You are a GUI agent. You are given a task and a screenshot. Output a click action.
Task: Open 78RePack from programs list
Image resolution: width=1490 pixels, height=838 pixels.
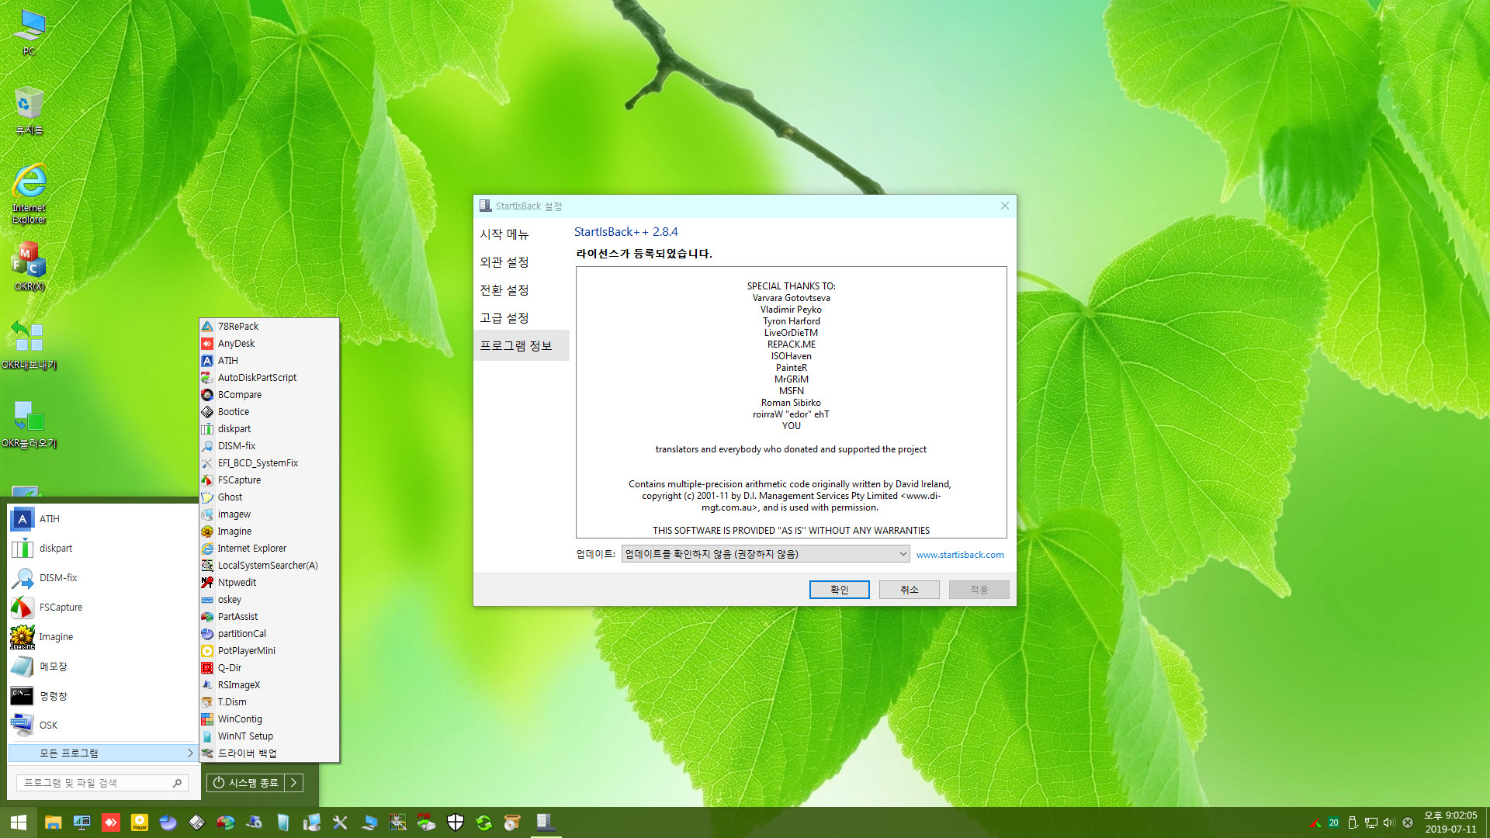pyautogui.click(x=269, y=327)
